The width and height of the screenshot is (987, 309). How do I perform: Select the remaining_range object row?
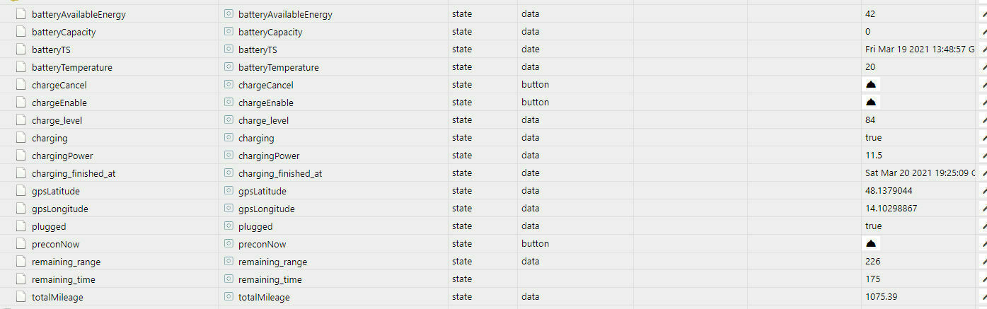pyautogui.click(x=493, y=262)
